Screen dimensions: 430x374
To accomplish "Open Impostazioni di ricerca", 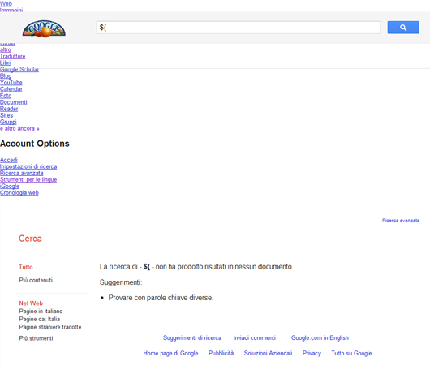I will pos(28,166).
